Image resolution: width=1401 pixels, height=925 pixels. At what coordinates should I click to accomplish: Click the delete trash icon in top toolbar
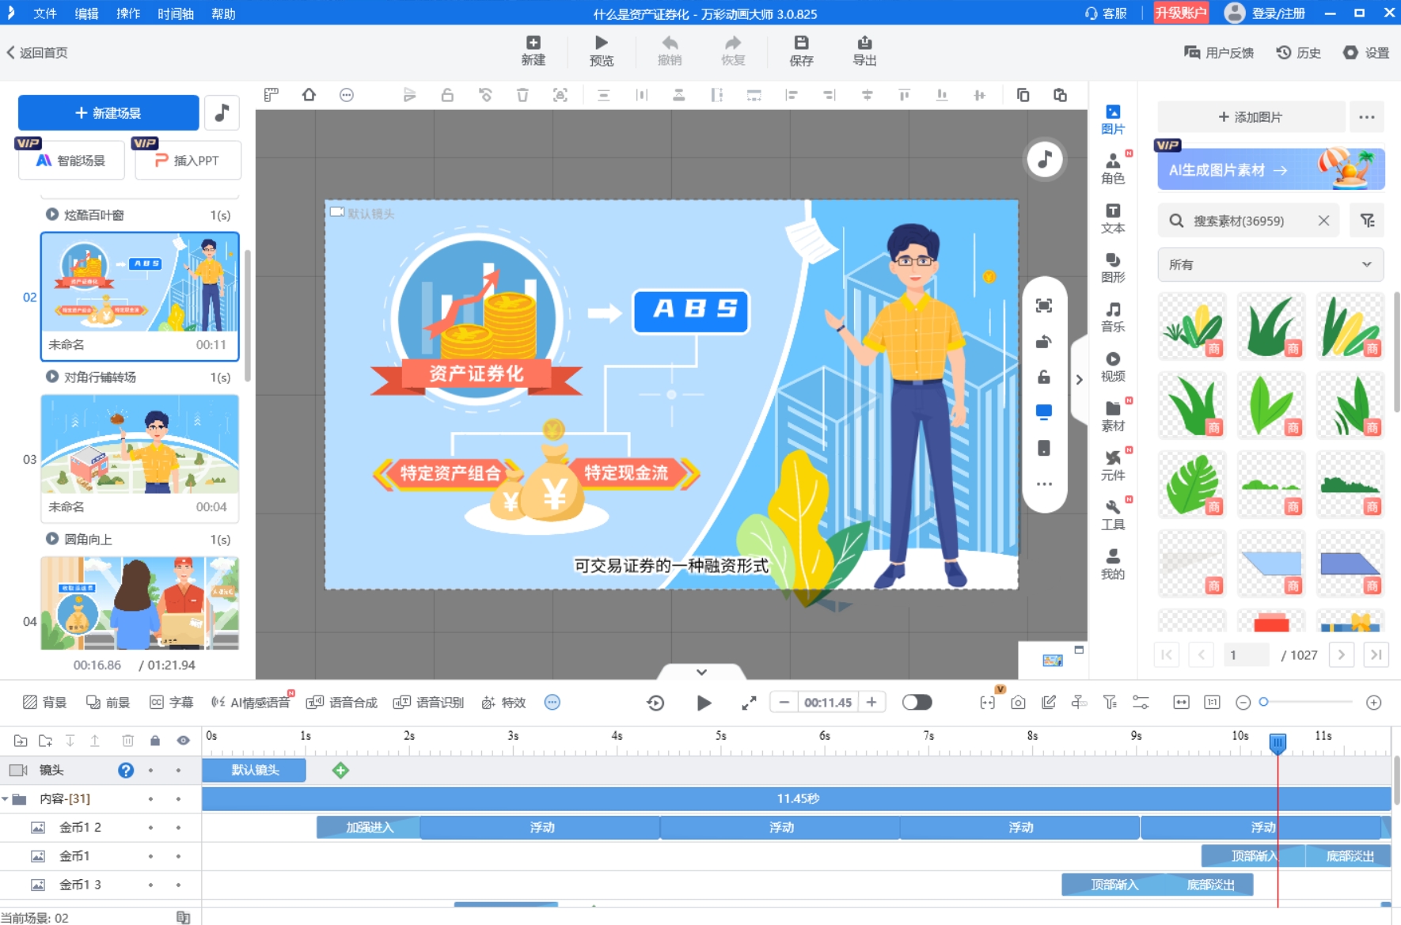pos(522,95)
